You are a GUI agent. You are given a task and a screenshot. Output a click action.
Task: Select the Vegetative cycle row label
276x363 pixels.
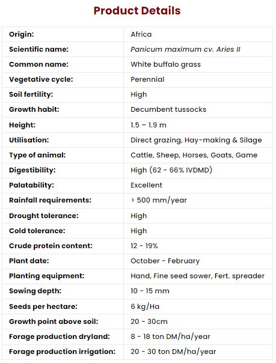[x=41, y=79]
